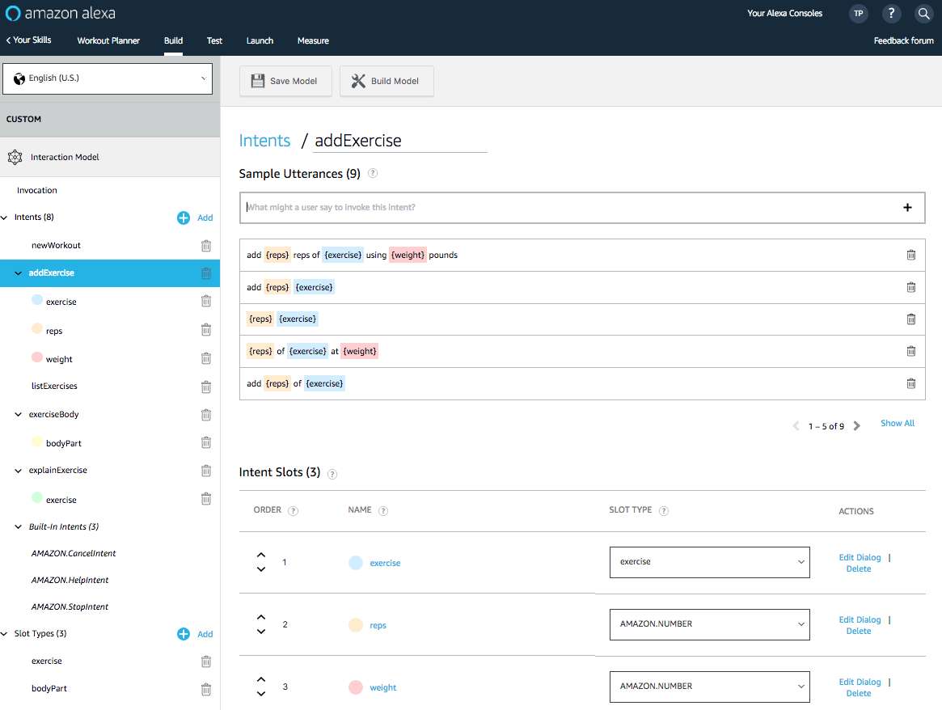Open slot type dropdown for exercise slot
This screenshot has height=710, width=942.
(709, 562)
